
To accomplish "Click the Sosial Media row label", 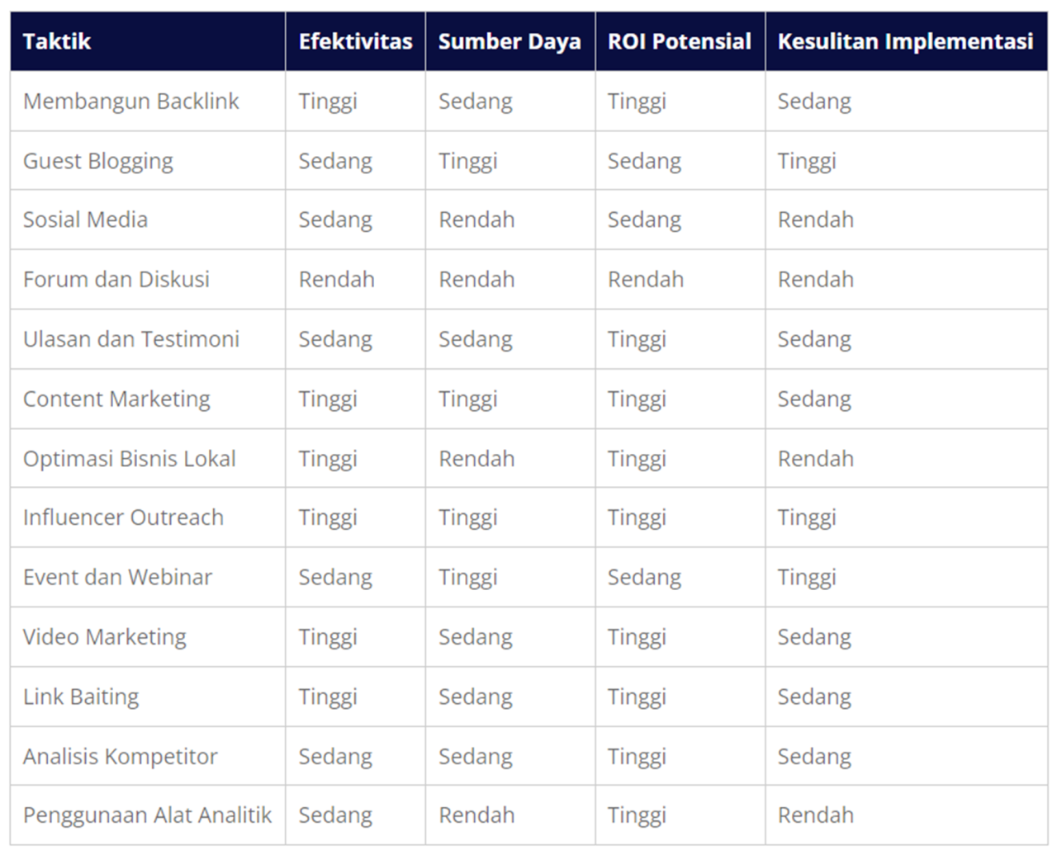I will pos(85,220).
